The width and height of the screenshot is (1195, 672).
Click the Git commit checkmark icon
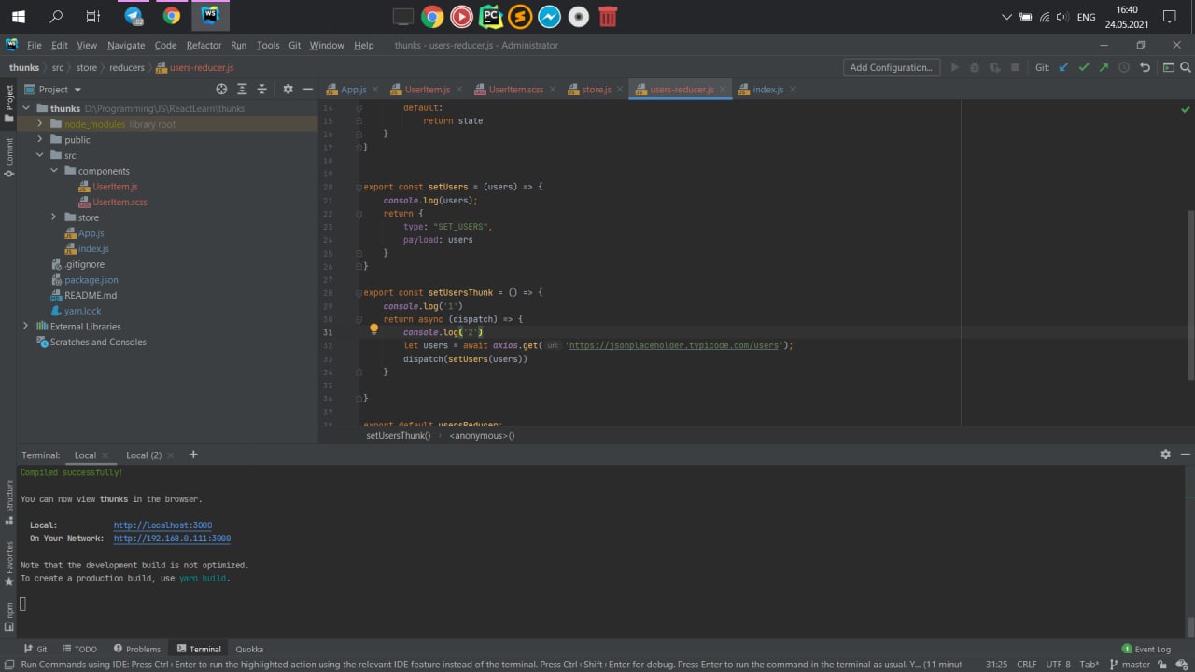(x=1084, y=67)
